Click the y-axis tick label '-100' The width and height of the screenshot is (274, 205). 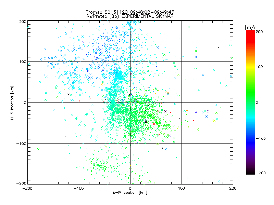click(21, 143)
